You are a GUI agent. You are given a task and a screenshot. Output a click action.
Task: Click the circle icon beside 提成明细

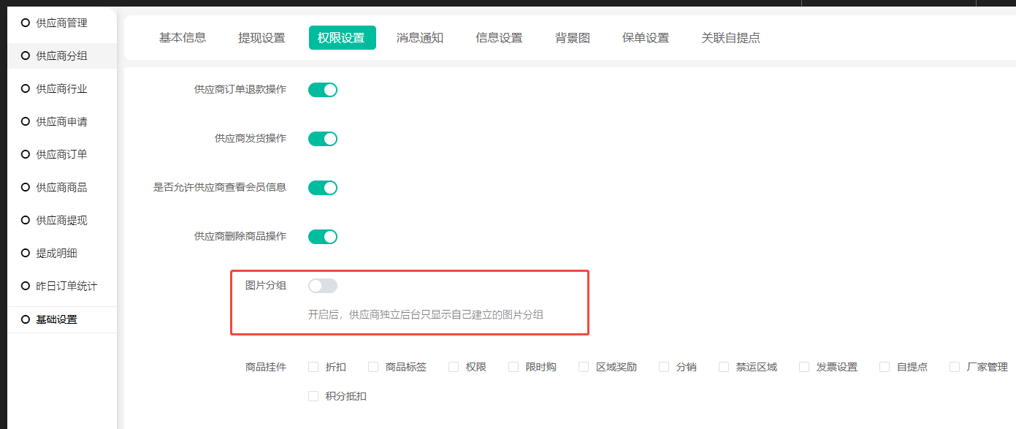(26, 253)
